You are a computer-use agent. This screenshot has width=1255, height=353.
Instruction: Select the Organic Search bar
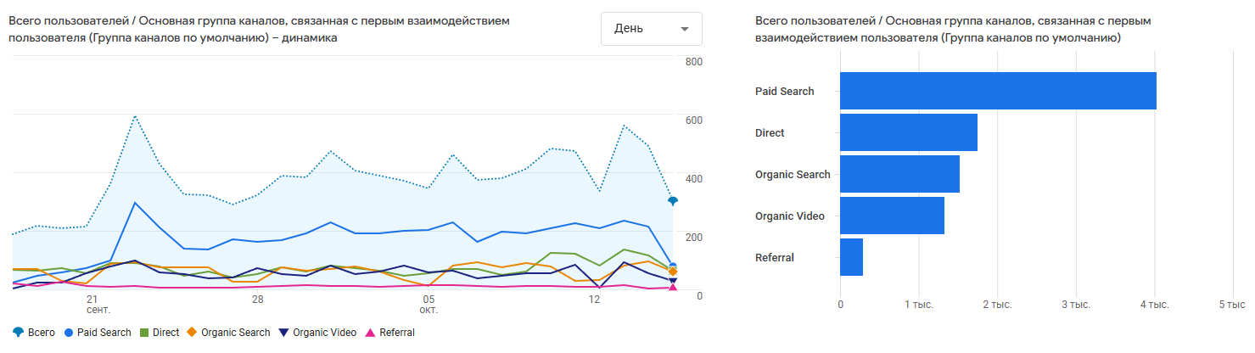click(899, 174)
